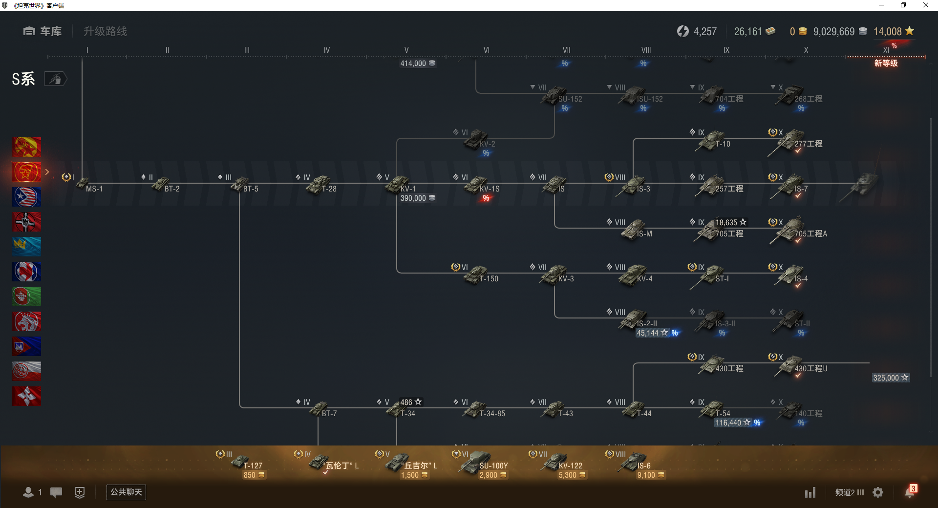938x508 pixels.
Task: Click the banknote icon beside 26,161
Action: coord(770,31)
